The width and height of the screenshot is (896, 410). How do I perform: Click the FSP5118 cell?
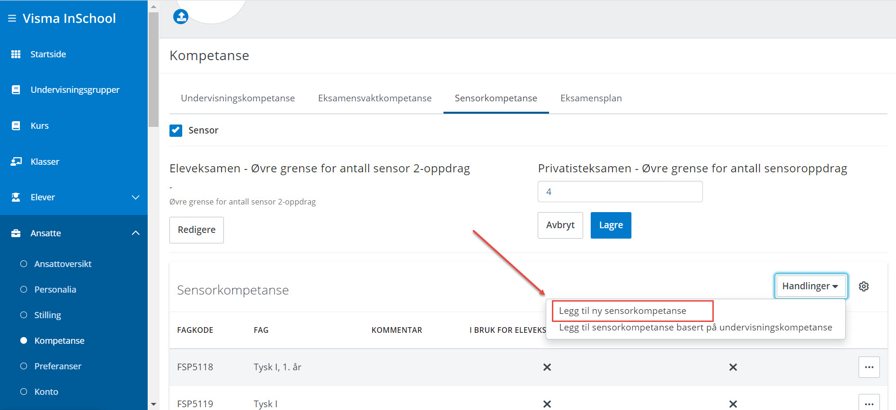pyautogui.click(x=195, y=367)
